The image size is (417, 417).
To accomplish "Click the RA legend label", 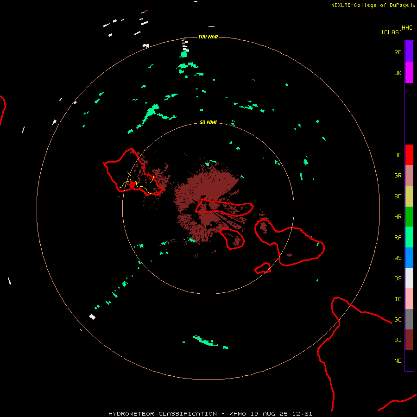I will [398, 237].
